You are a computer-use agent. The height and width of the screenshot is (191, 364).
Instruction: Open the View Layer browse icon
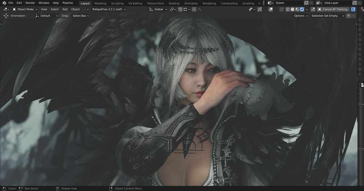click(x=320, y=3)
